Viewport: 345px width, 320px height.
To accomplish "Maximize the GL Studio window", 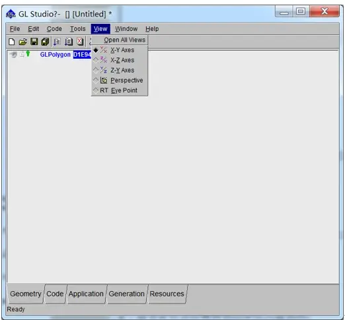I will [301, 11].
